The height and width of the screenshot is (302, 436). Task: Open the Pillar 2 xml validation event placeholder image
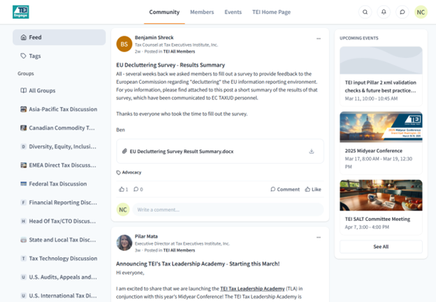point(381,60)
